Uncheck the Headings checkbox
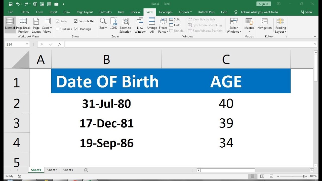Viewport: 322px width, 181px height. (76, 29)
